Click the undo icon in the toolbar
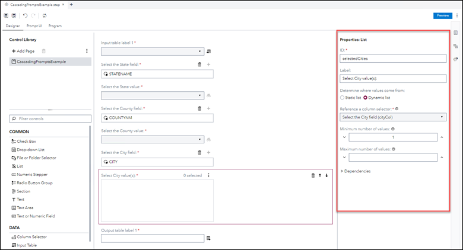The height and width of the screenshot is (250, 463). [26, 15]
